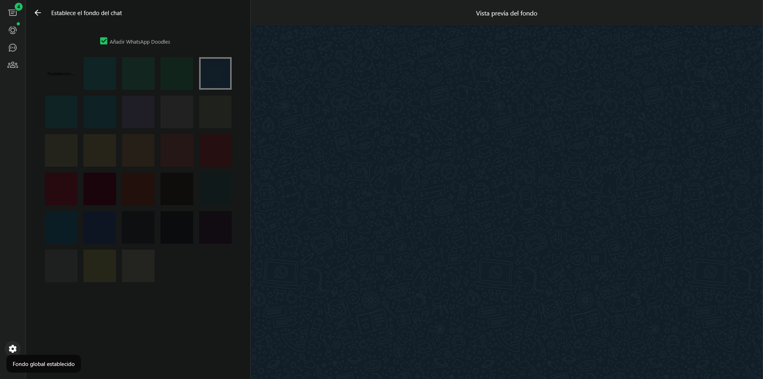Click the doodle wallpaper preview area
763x379 pixels.
[x=507, y=202]
